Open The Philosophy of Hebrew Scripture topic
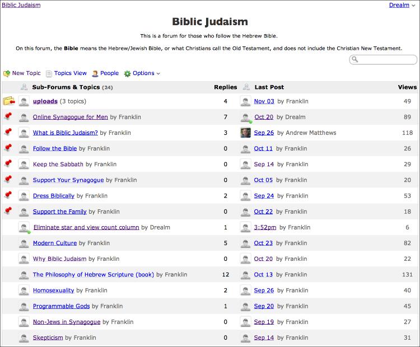 click(x=93, y=275)
